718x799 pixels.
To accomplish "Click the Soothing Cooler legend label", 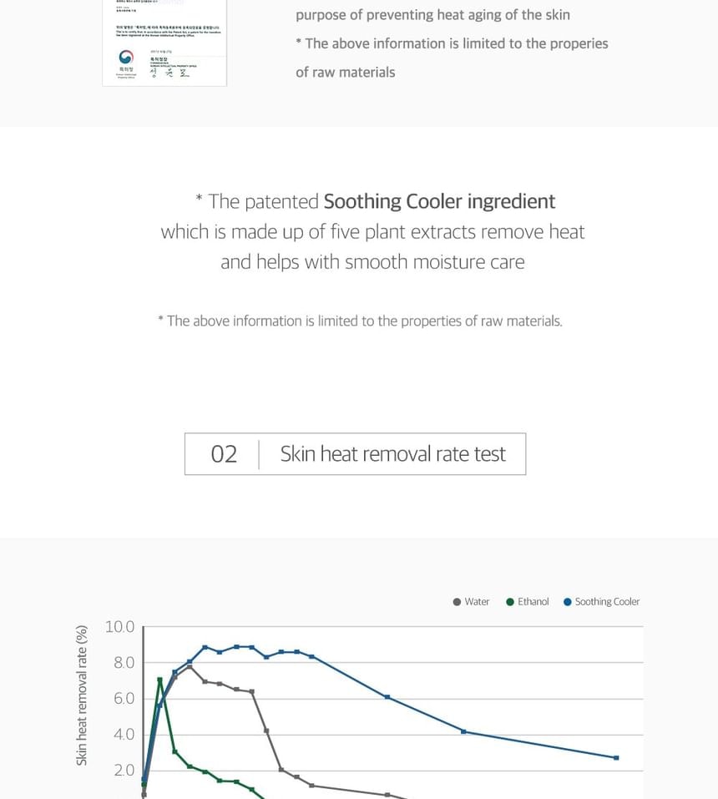I will [x=608, y=602].
